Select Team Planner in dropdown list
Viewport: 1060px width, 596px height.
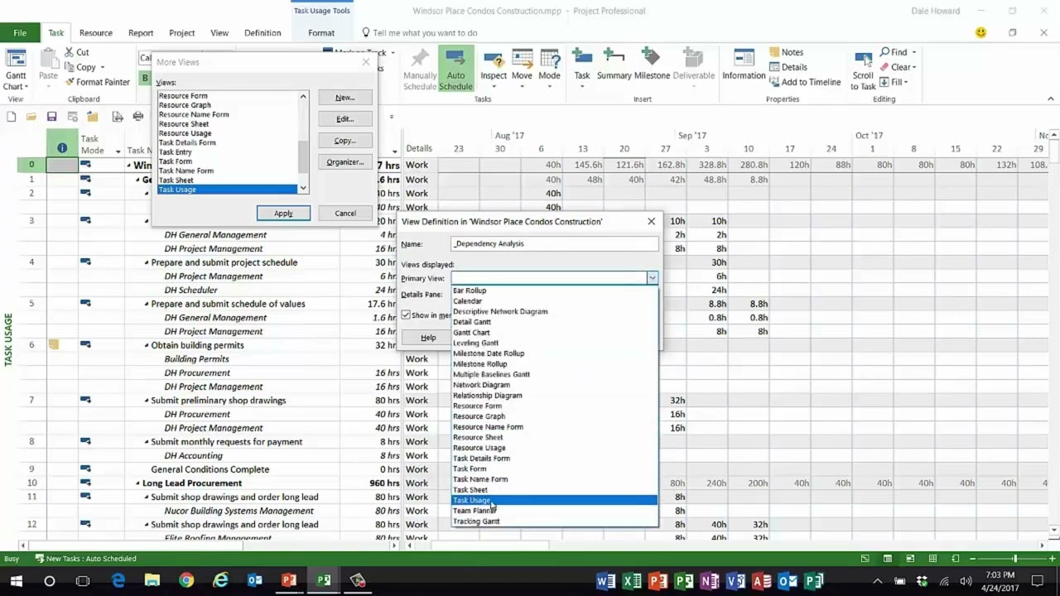click(554, 511)
